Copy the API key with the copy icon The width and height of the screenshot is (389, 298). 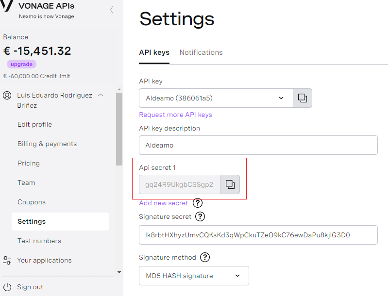tap(303, 98)
